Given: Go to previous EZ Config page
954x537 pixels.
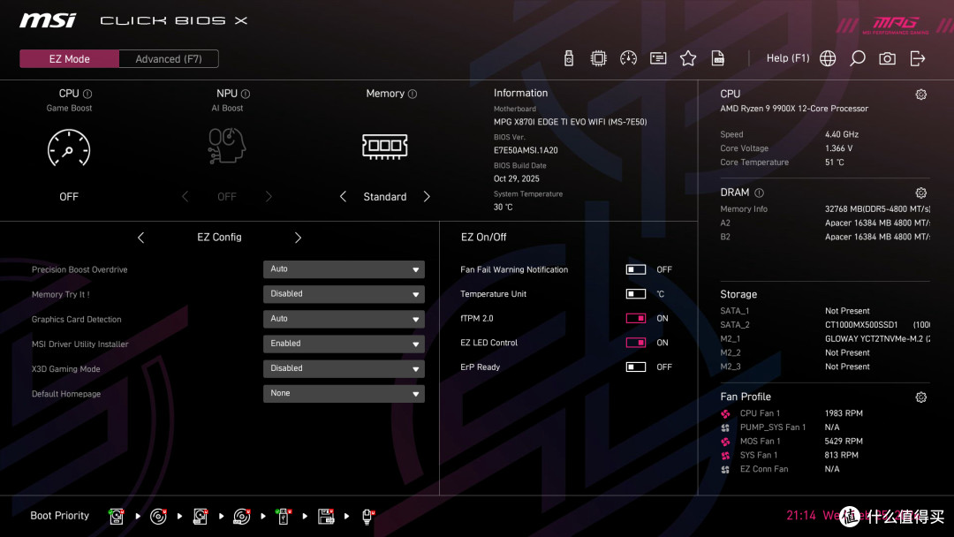Looking at the screenshot, I should click(x=141, y=238).
